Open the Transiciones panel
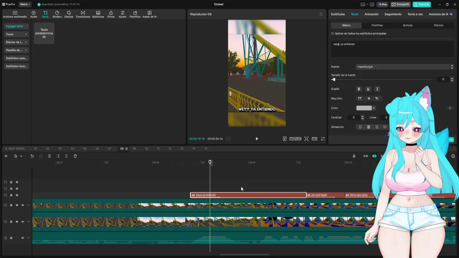The height and width of the screenshot is (258, 459). pos(83,14)
